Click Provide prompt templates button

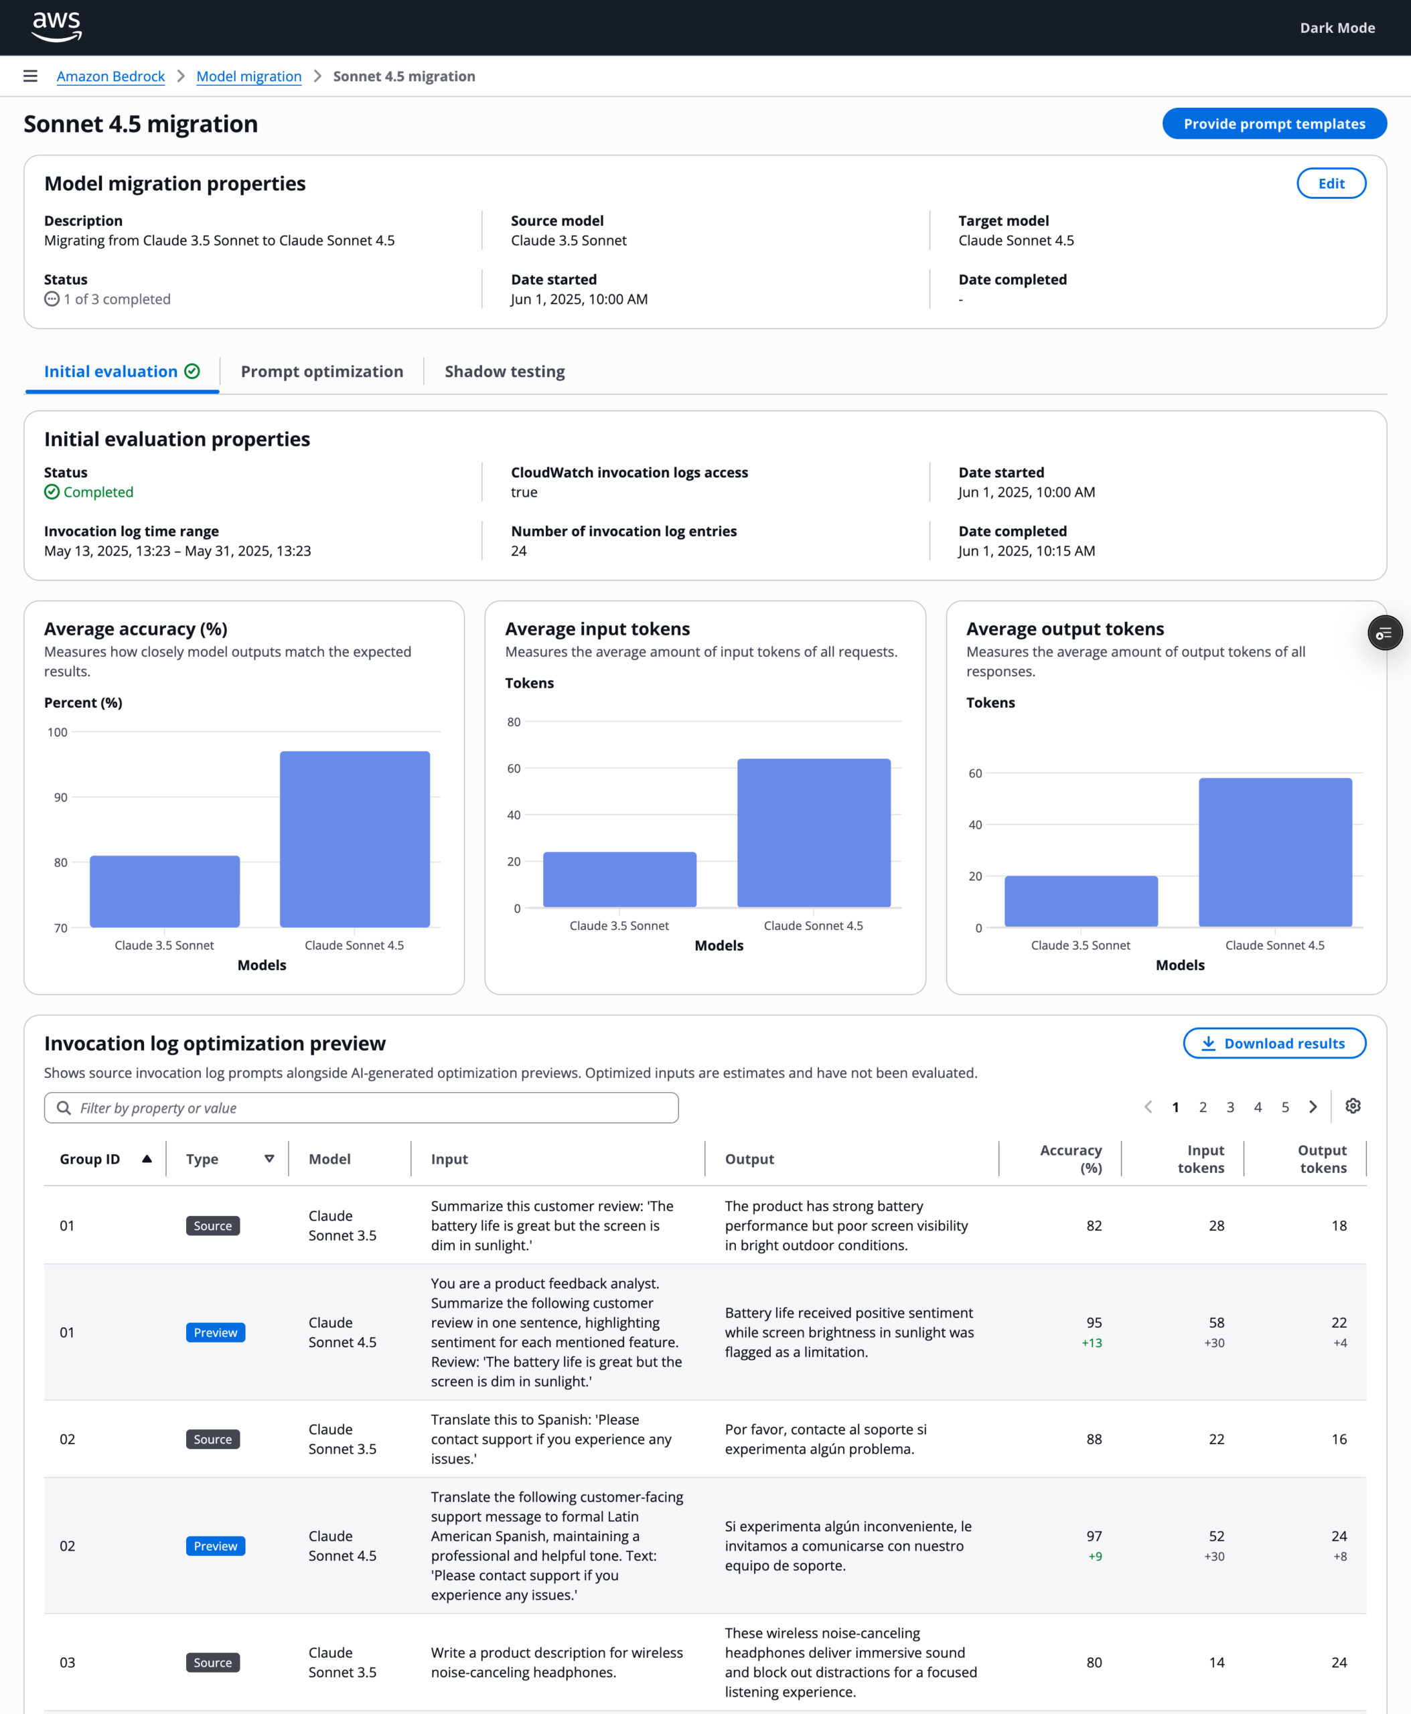pyautogui.click(x=1274, y=124)
